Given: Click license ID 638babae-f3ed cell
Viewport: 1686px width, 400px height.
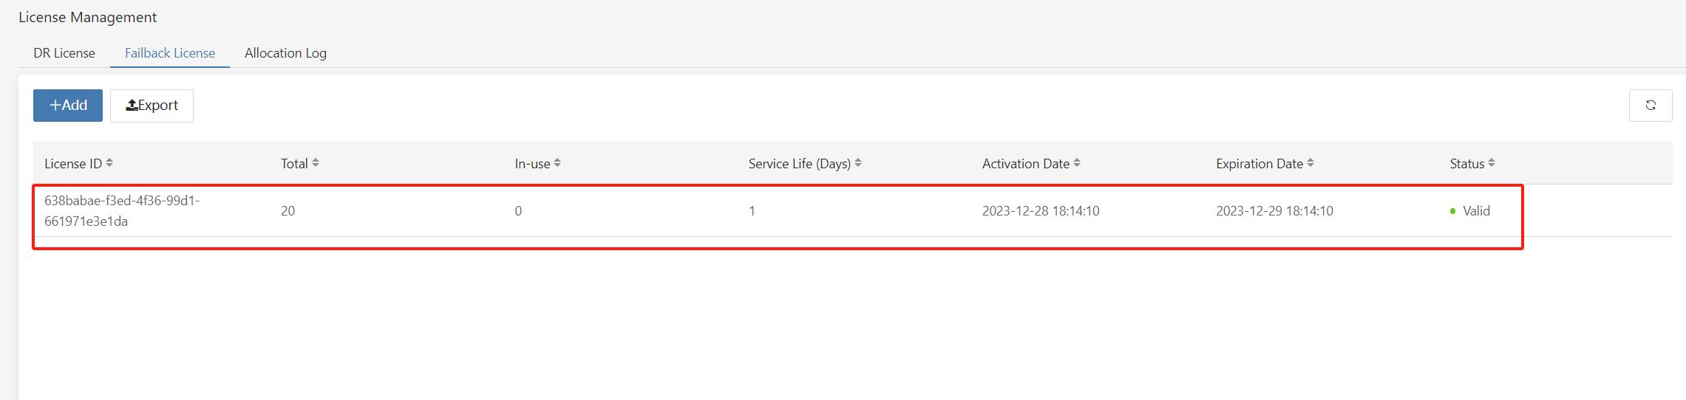Looking at the screenshot, I should 122,210.
